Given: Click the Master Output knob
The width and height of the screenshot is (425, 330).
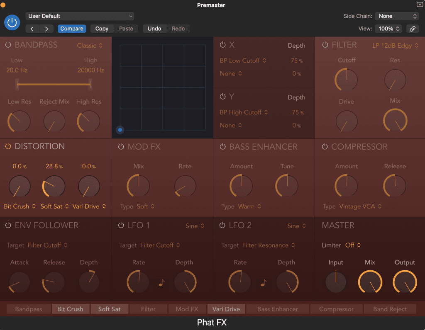Looking at the screenshot, I should tap(405, 282).
